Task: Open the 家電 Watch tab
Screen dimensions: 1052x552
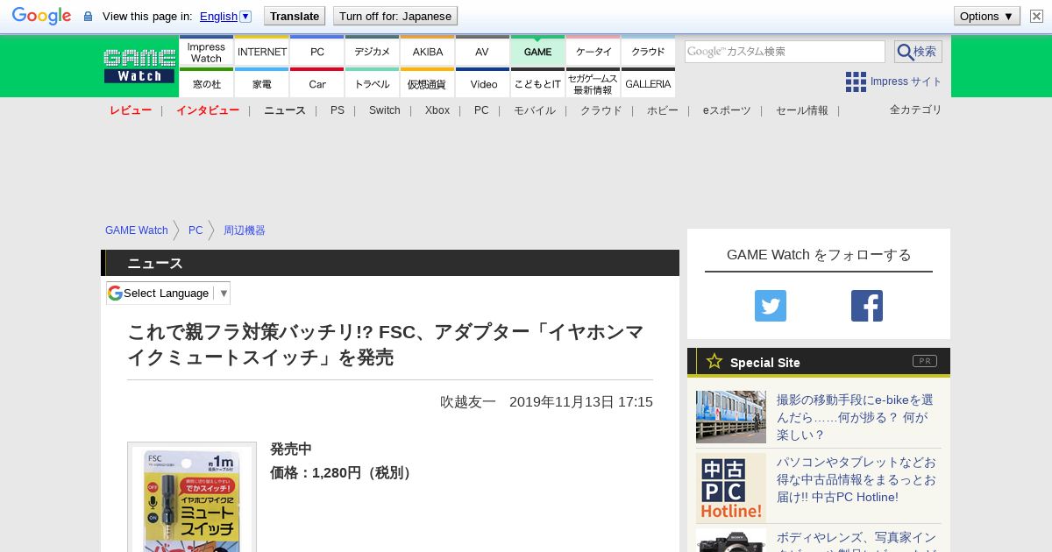Action: tap(261, 83)
